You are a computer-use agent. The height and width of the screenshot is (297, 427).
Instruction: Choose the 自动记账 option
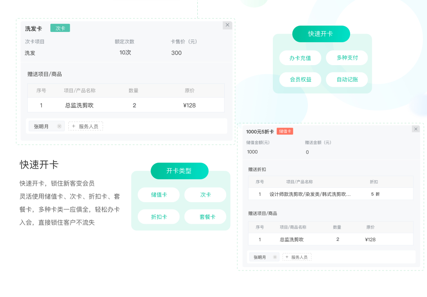[347, 80]
